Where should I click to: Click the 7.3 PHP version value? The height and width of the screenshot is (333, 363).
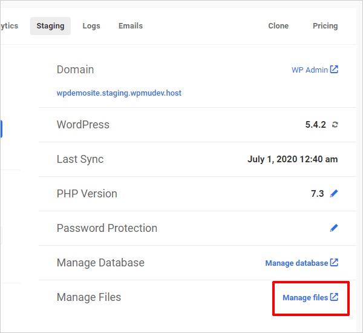point(318,194)
